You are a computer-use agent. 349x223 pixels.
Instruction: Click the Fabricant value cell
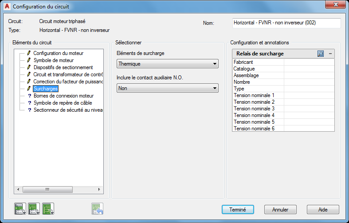tap(309, 63)
